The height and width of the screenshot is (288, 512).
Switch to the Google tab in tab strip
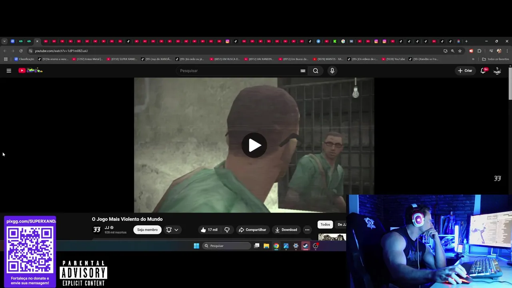click(343, 41)
